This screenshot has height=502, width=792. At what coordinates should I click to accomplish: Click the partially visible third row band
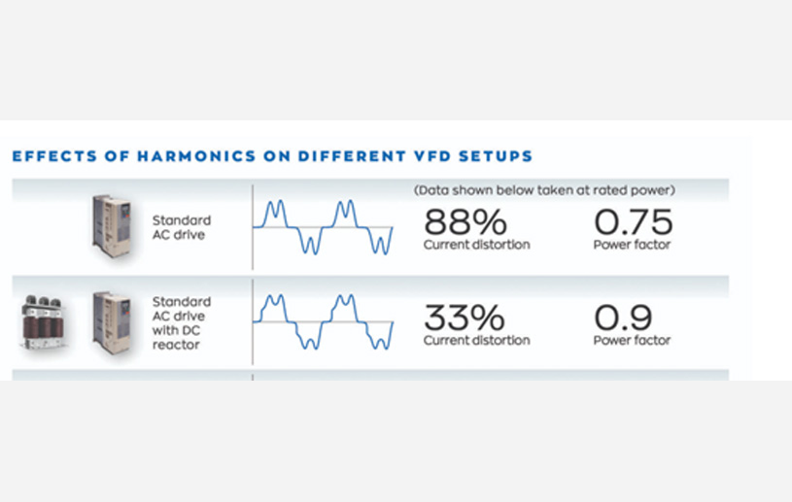click(x=486, y=375)
